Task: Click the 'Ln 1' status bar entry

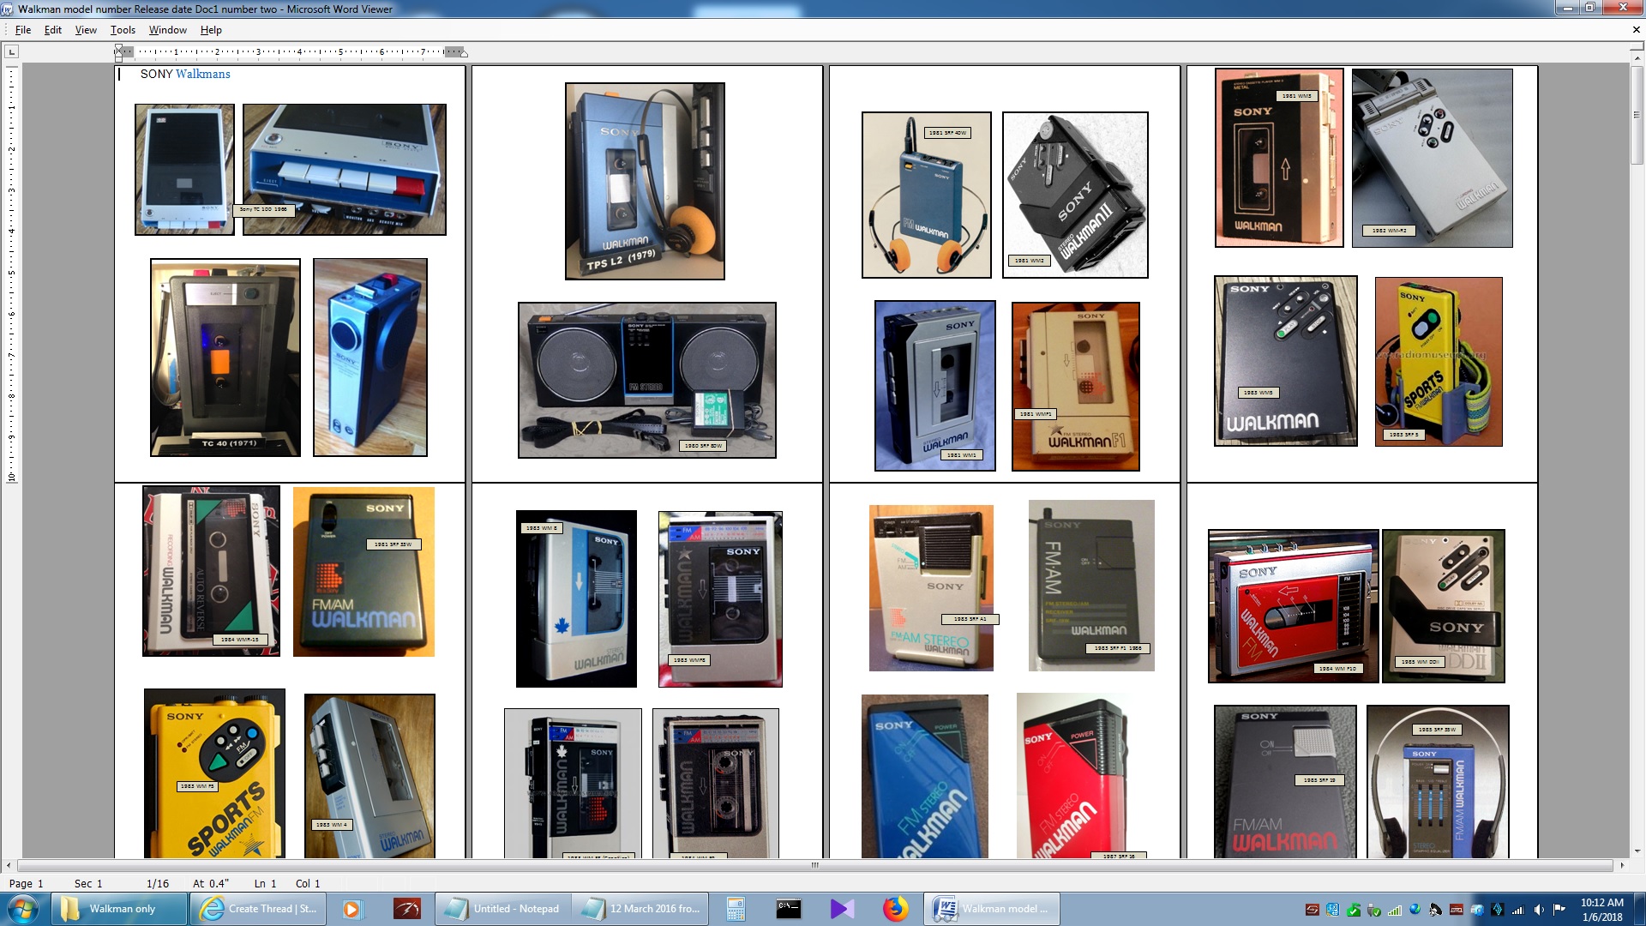Action: [265, 883]
